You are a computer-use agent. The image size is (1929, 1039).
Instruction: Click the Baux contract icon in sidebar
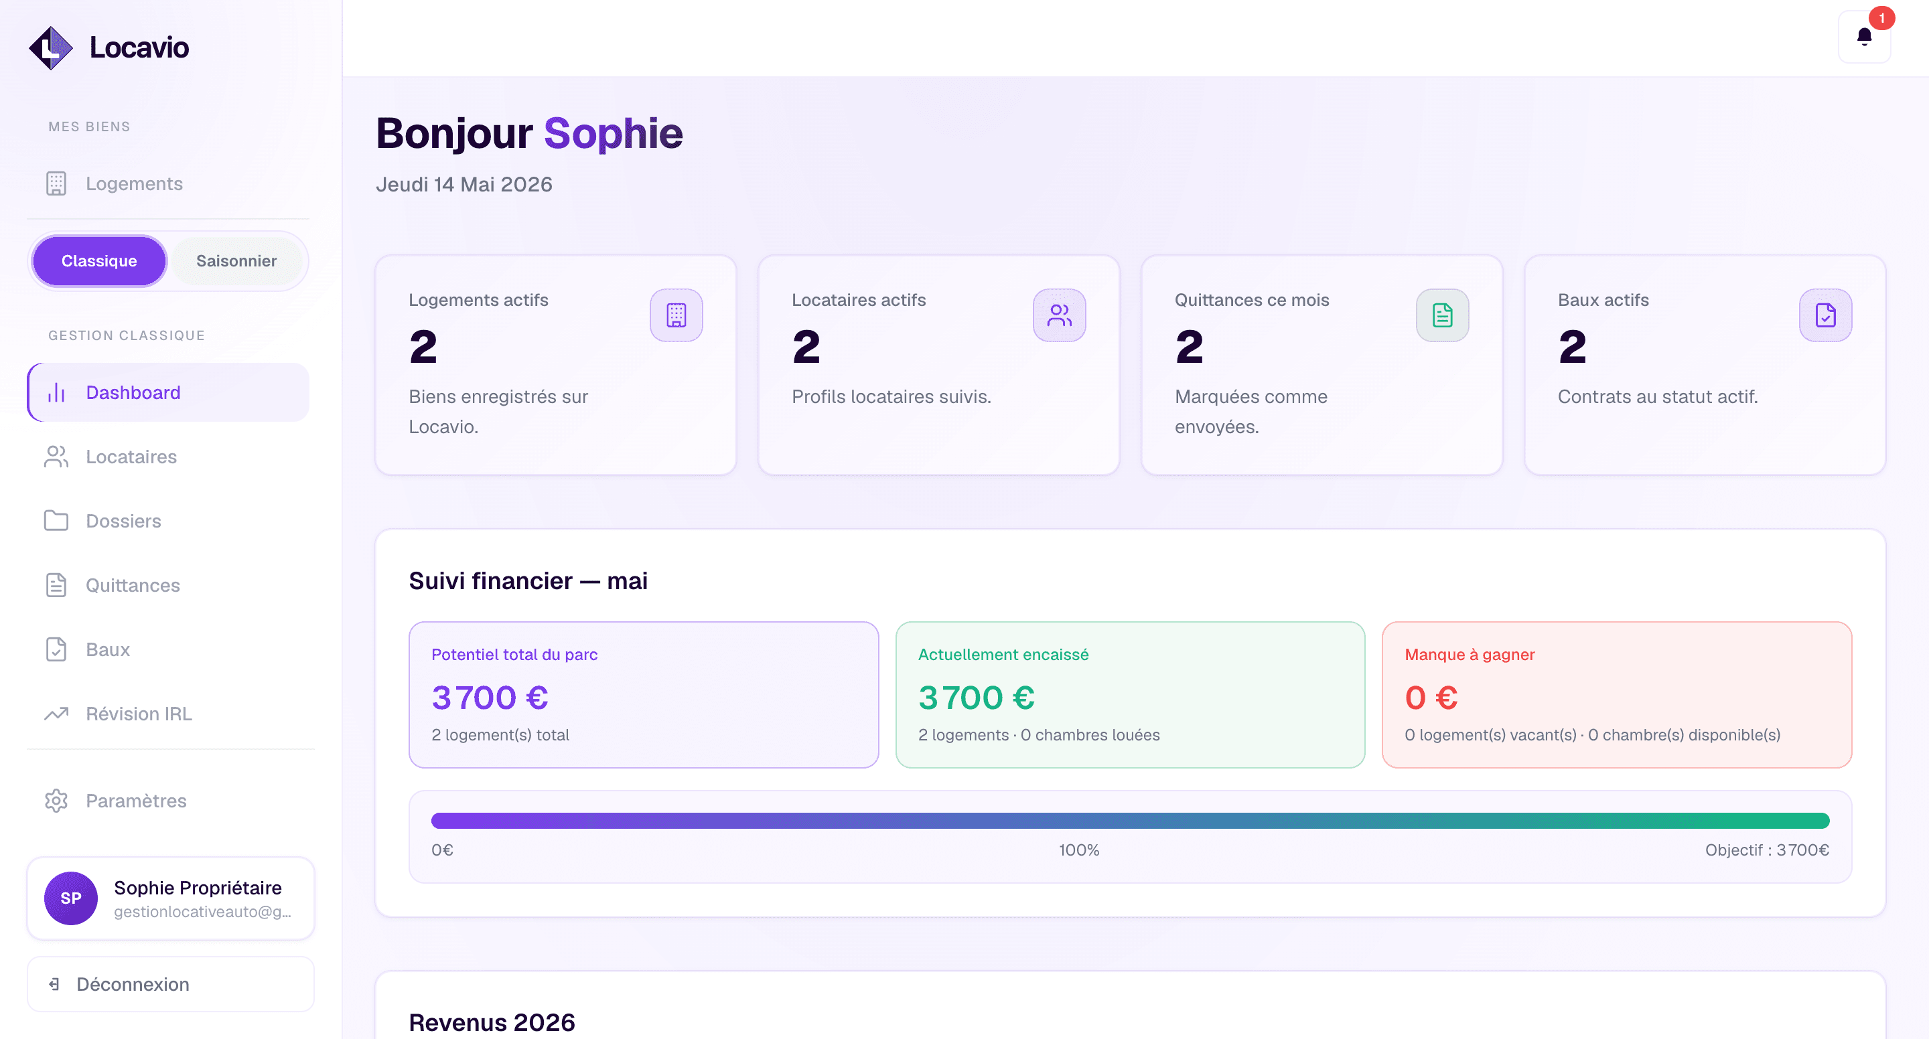(x=56, y=650)
